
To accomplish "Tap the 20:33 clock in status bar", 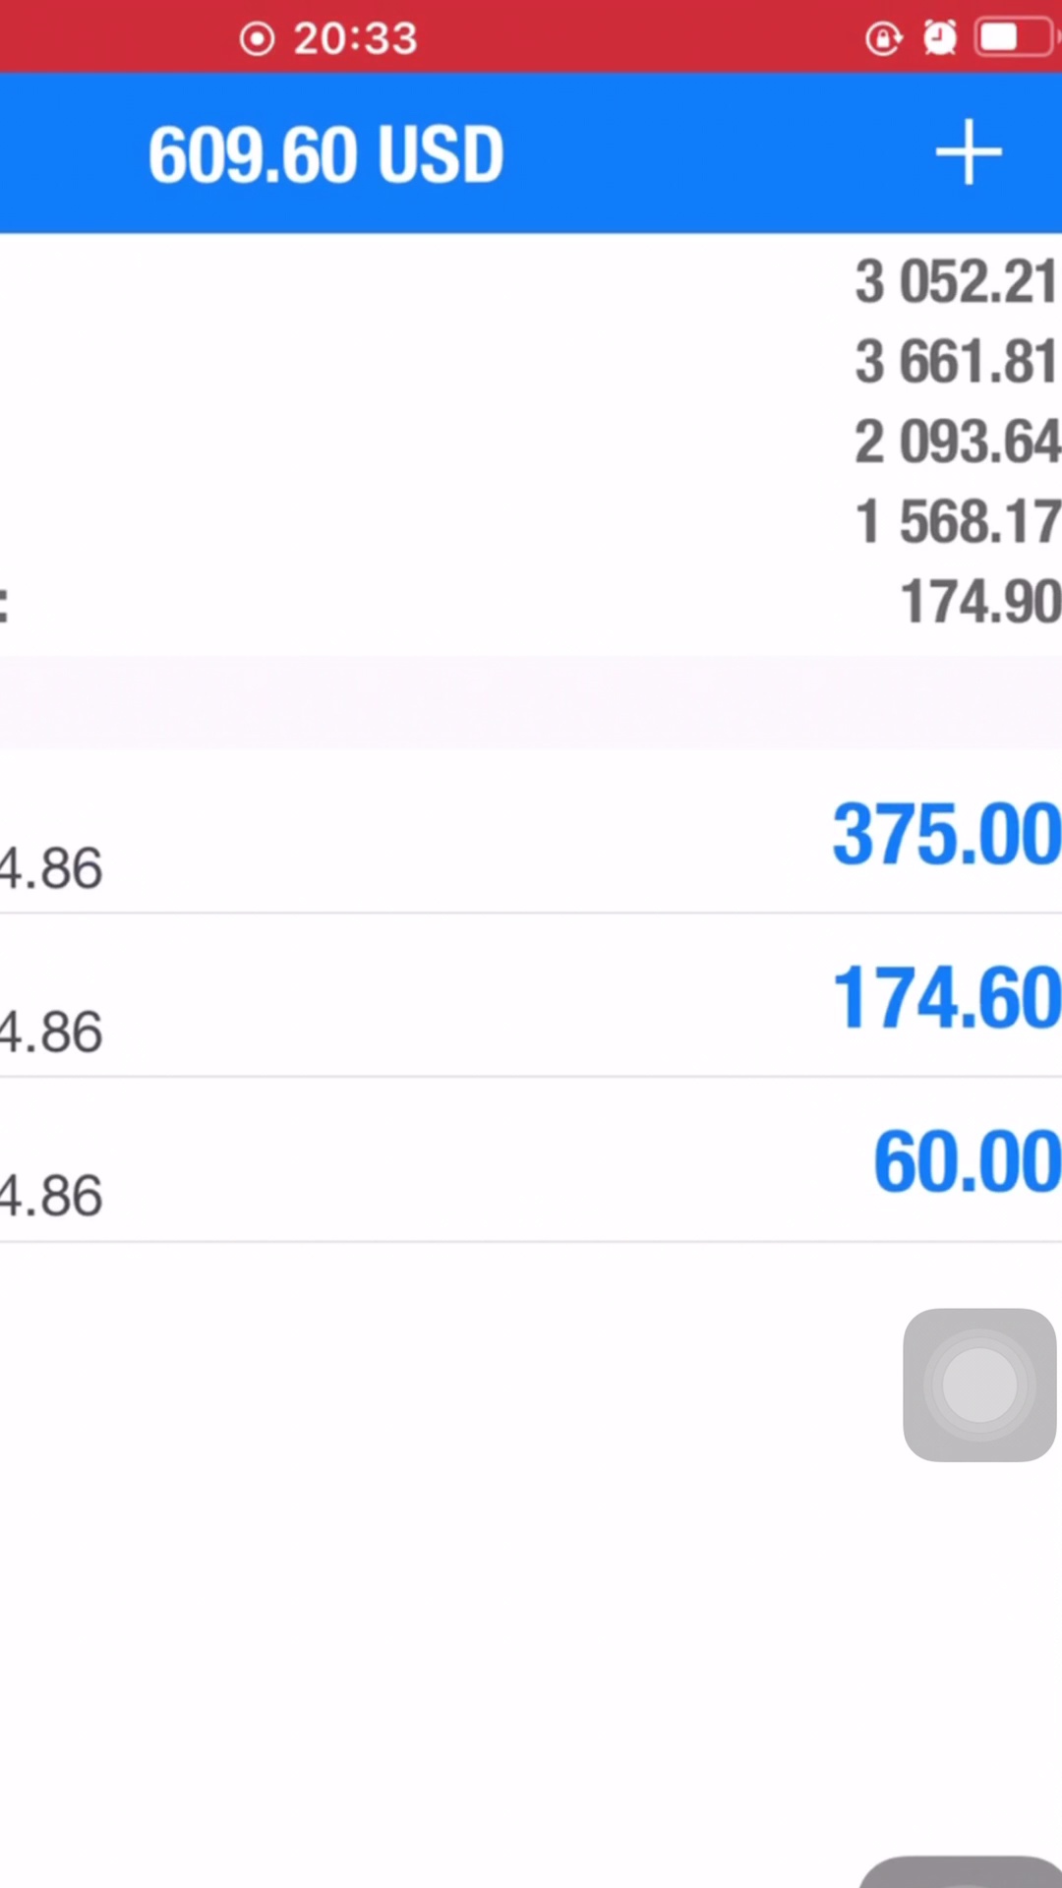I will click(x=355, y=39).
